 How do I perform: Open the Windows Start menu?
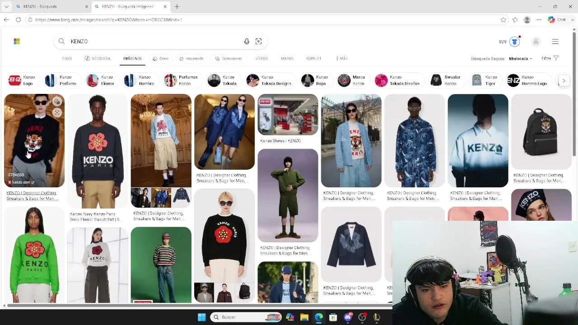click(201, 317)
